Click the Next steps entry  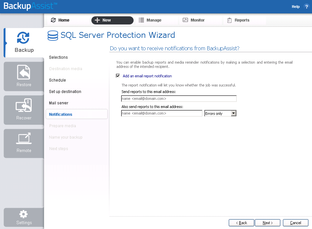(x=58, y=149)
